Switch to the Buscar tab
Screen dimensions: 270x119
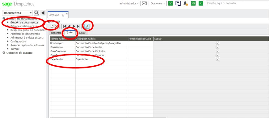[x=82, y=33]
